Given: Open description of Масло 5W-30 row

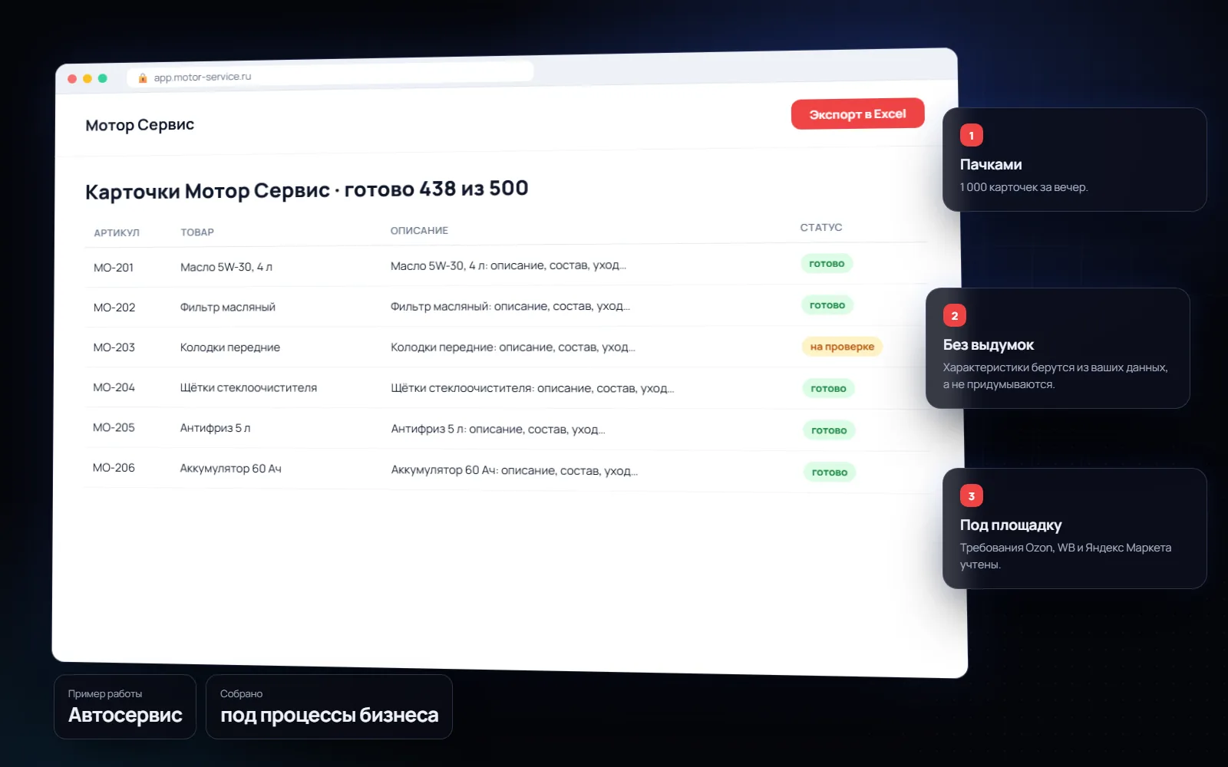Looking at the screenshot, I should pos(508,265).
